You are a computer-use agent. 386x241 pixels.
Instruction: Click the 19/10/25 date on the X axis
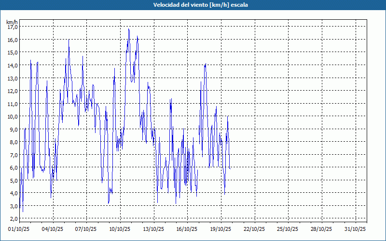[x=221, y=229]
